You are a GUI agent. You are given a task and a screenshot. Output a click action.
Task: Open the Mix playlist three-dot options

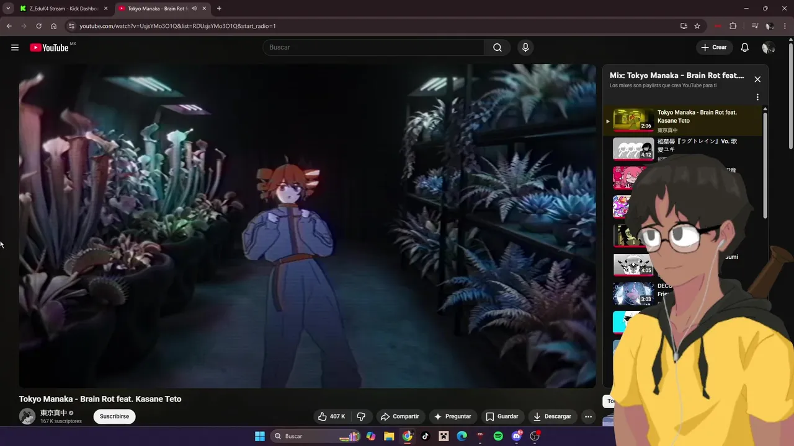(757, 97)
